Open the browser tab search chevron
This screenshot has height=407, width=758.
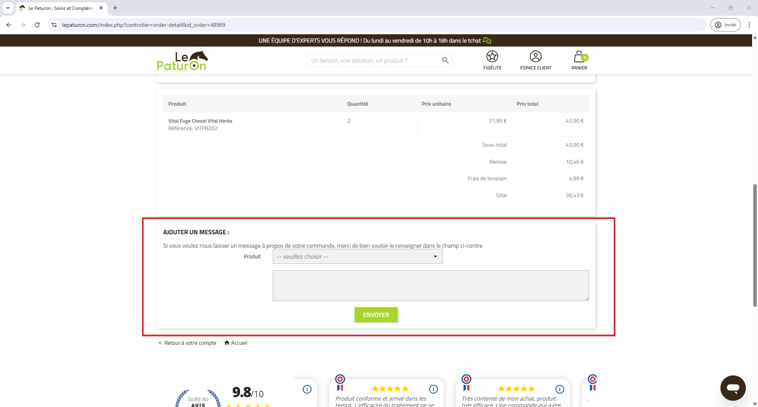pyautogui.click(x=8, y=8)
